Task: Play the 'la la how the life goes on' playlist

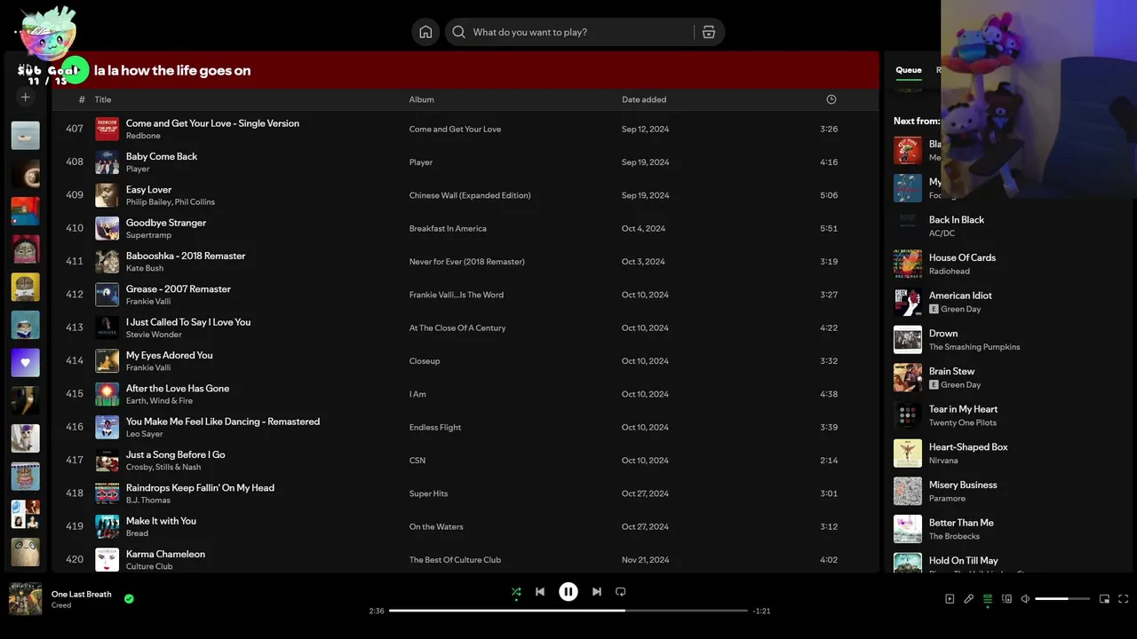Action: 76,70
